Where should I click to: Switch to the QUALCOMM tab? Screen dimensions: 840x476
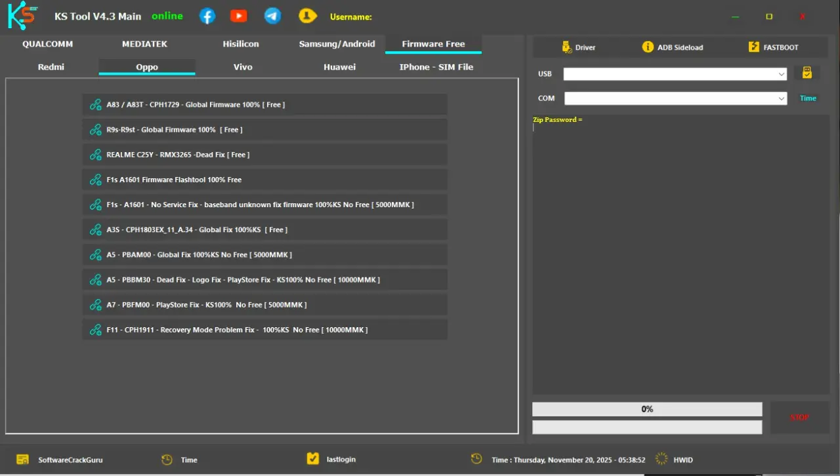(x=48, y=44)
